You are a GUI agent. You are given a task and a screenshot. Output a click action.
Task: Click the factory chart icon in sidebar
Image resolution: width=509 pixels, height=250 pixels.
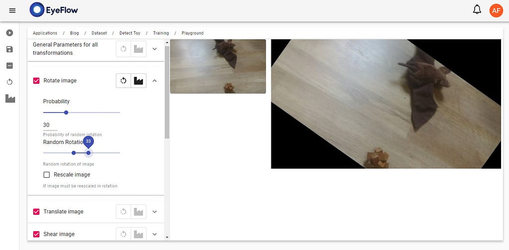(10, 98)
